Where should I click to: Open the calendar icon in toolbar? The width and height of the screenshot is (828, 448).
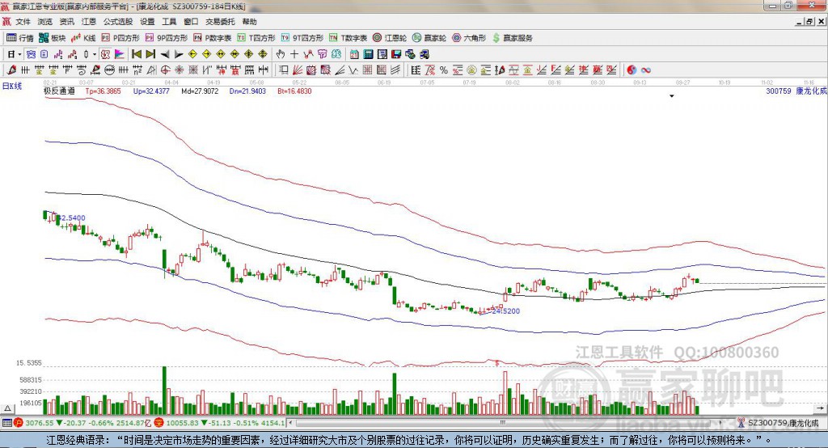[354, 54]
